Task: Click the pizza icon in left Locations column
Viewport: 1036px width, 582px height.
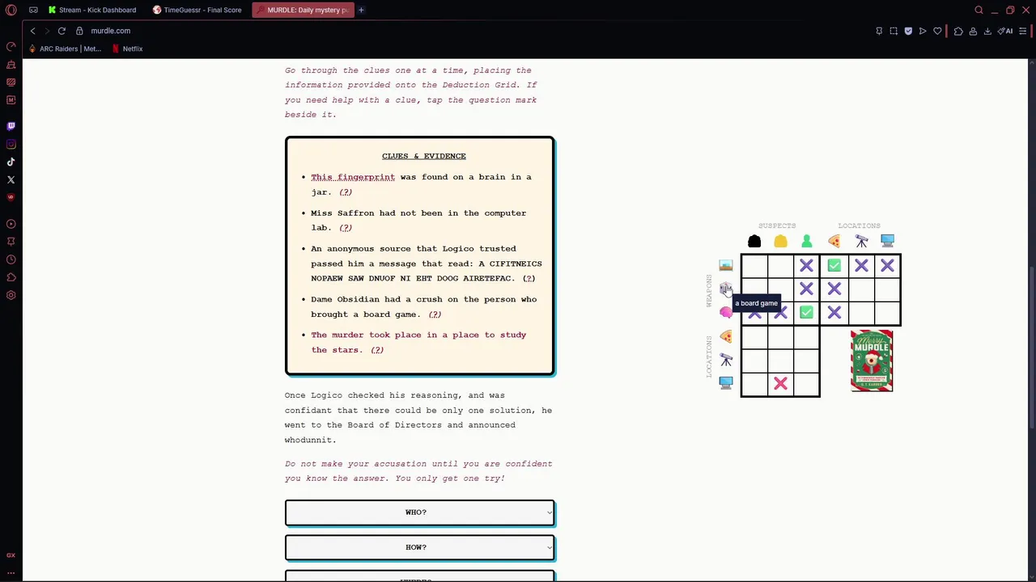Action: 726,336
